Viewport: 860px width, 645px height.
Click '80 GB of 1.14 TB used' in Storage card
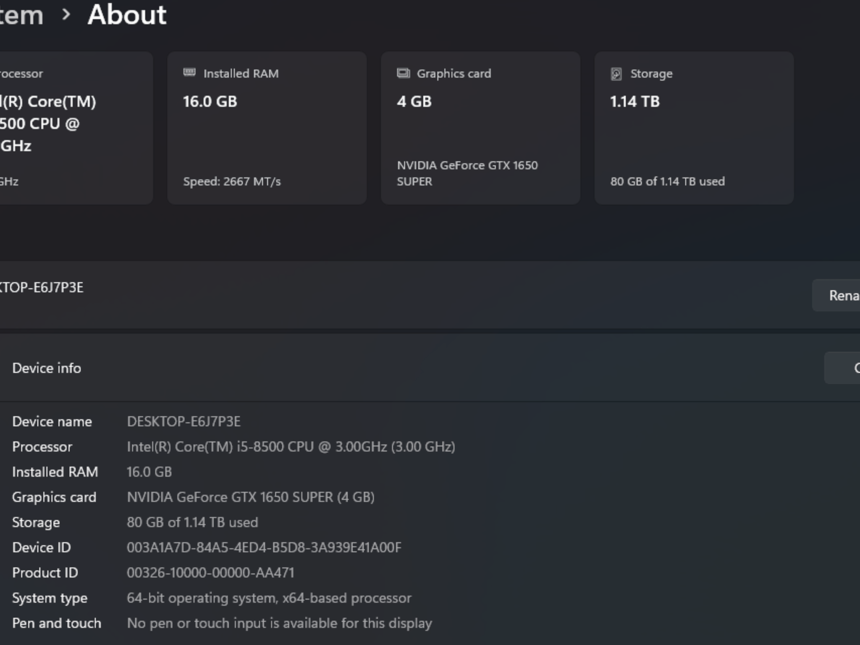point(668,181)
